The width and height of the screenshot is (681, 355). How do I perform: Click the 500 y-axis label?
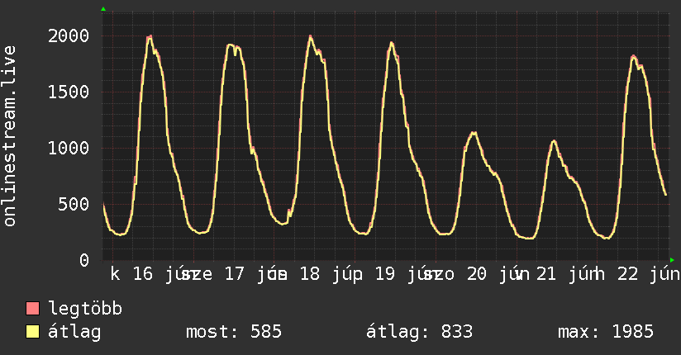click(x=74, y=204)
